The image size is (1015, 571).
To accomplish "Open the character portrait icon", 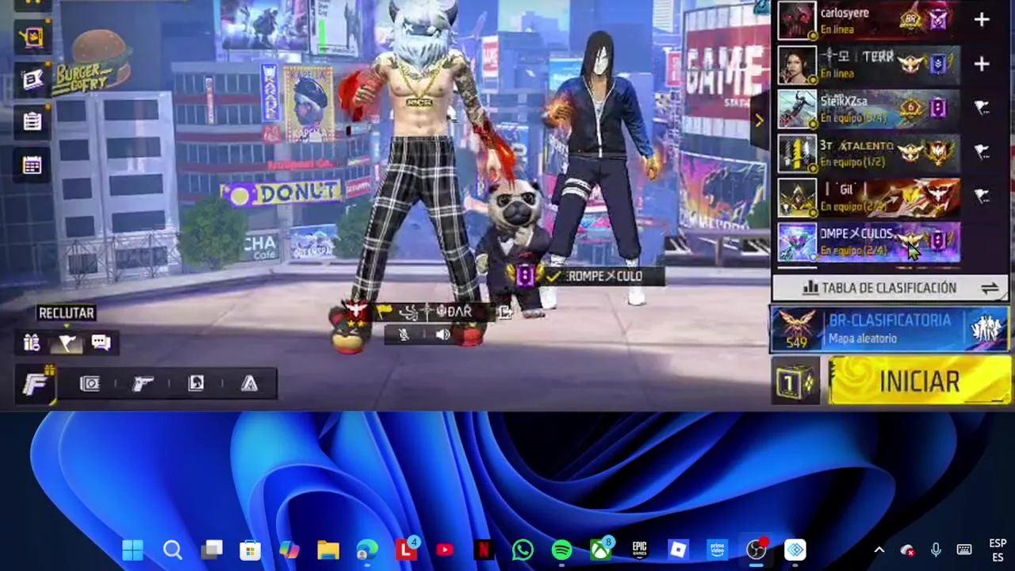I will point(196,384).
